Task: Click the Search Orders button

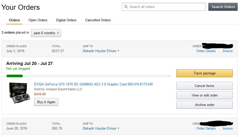Action: (223, 7)
